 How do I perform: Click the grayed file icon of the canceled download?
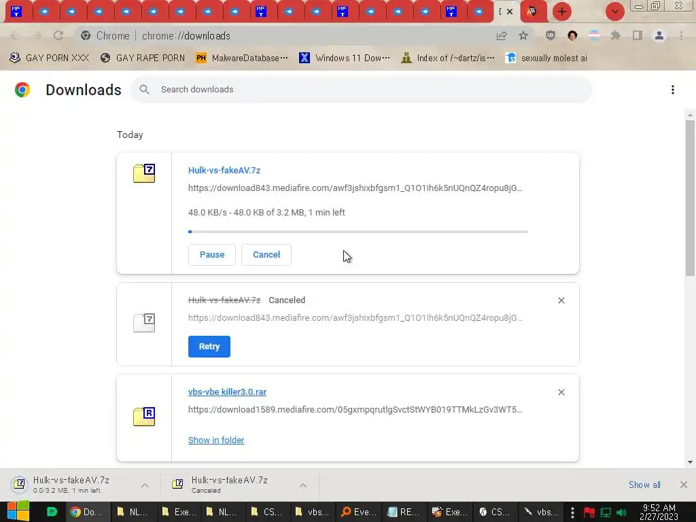144,323
